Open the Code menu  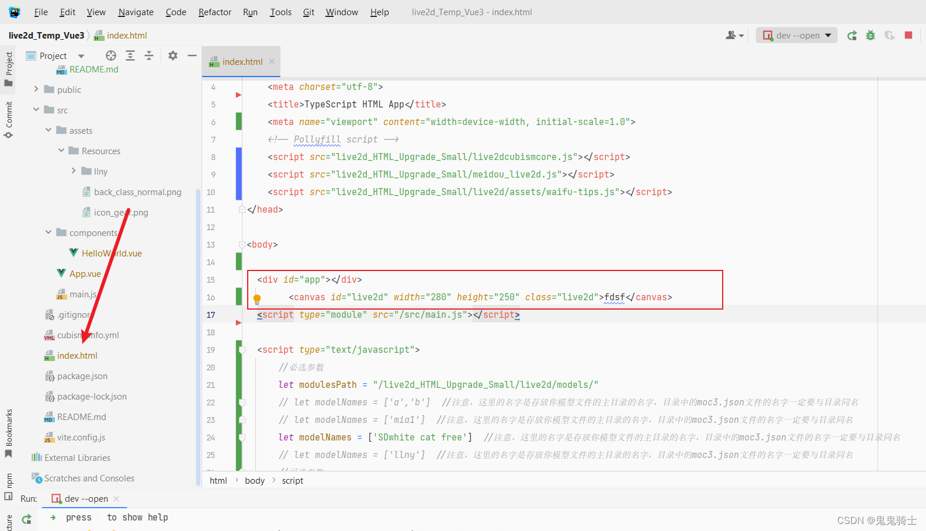pos(176,12)
